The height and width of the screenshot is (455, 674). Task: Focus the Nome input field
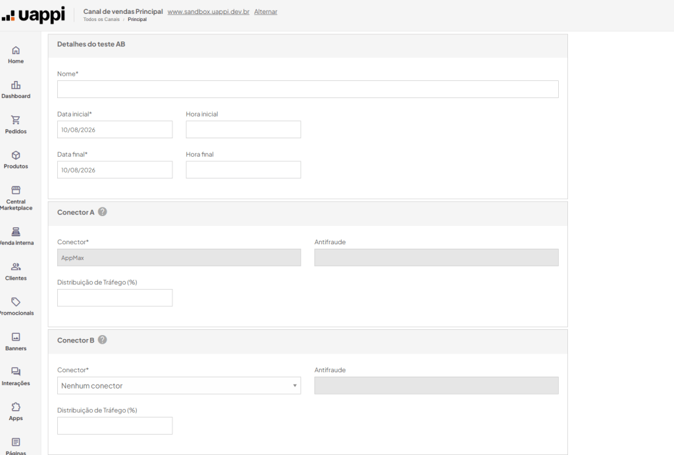(x=308, y=89)
